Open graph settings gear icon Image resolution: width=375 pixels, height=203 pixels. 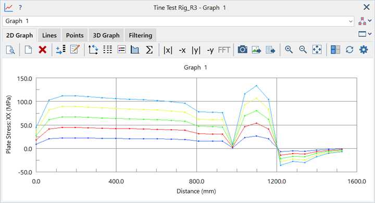click(364, 50)
